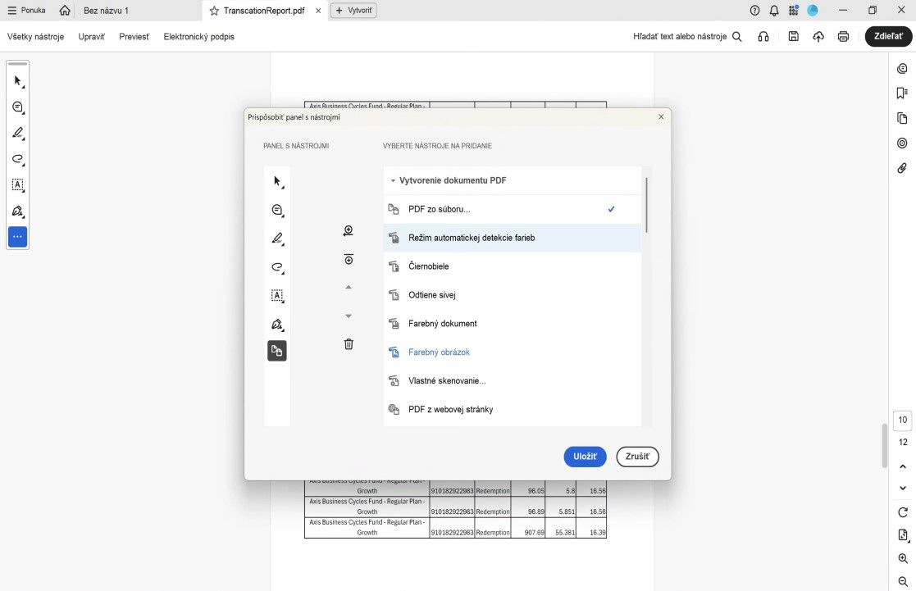Open help question mark icon

pos(754,11)
